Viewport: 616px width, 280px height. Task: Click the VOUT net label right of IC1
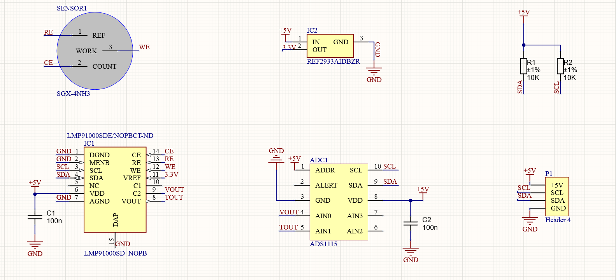point(174,190)
